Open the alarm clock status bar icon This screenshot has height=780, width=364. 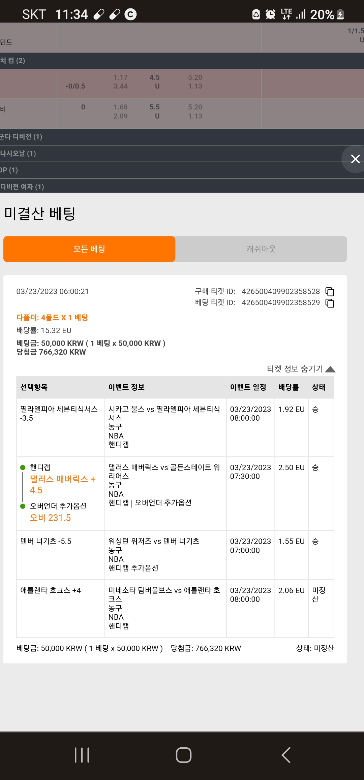(270, 14)
